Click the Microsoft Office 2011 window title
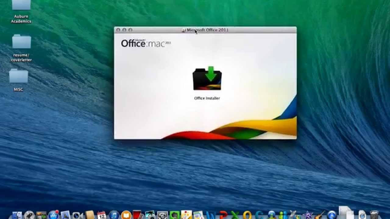The image size is (390, 219). pos(207,30)
